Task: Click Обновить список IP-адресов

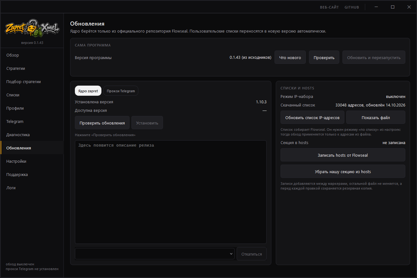Action: [x=312, y=118]
